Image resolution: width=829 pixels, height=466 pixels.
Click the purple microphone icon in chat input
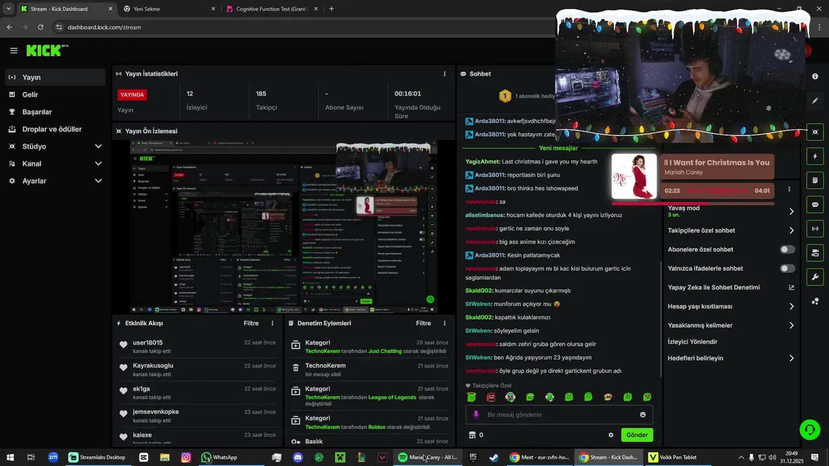tap(476, 415)
